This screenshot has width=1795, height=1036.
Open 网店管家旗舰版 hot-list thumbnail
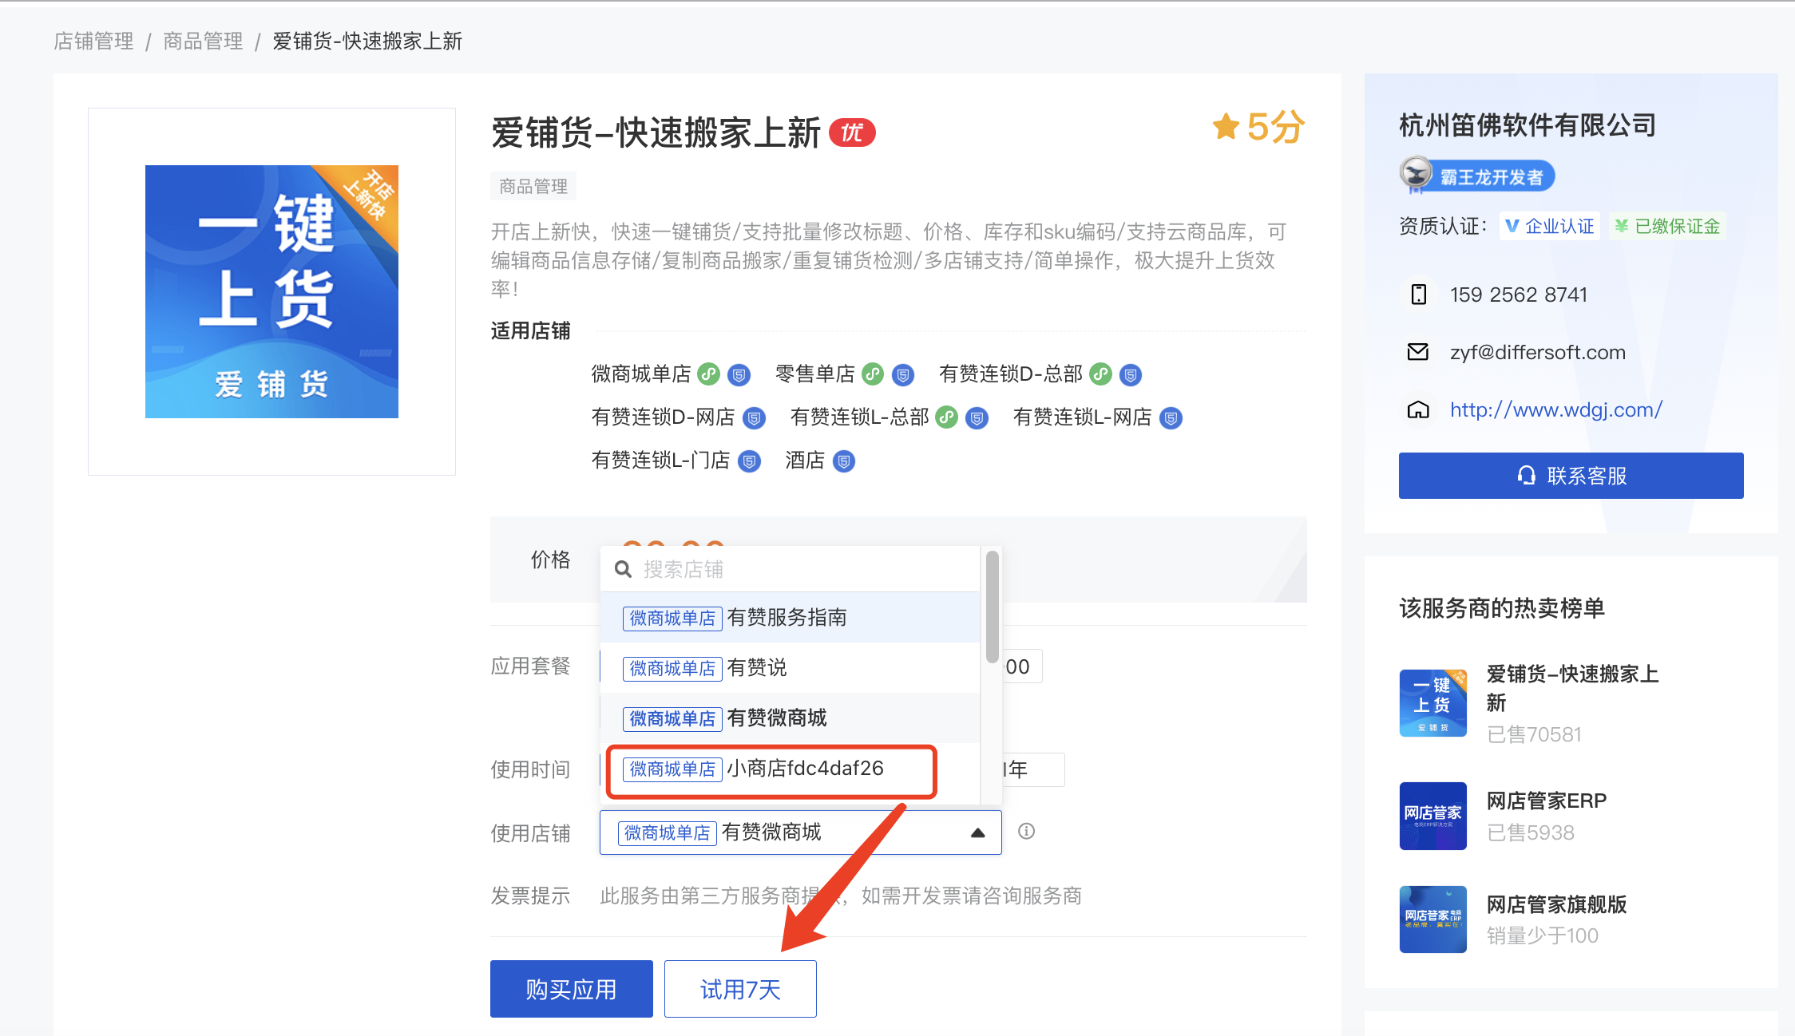[1433, 919]
